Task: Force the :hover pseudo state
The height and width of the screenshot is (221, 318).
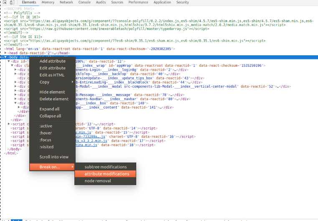Action: (53, 133)
